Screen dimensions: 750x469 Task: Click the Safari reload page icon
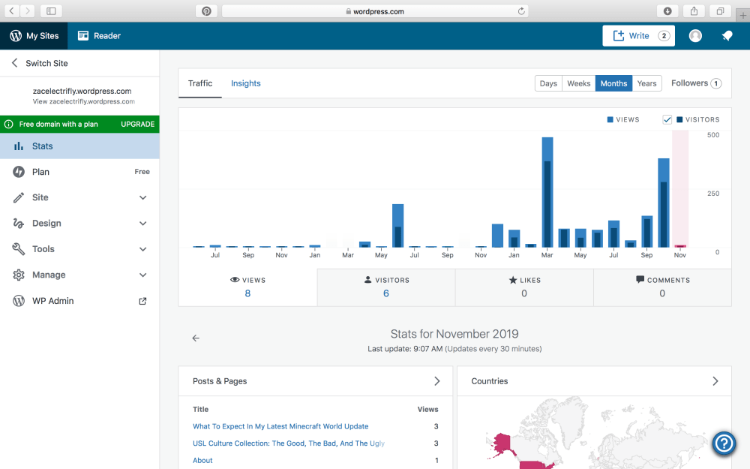[521, 11]
